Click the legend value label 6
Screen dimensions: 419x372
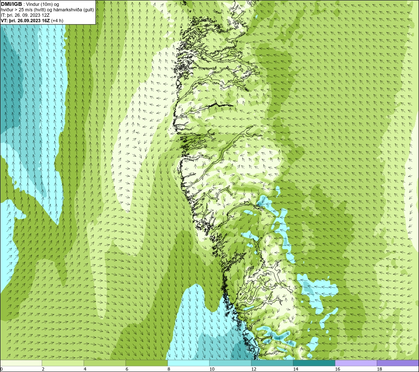(127, 369)
